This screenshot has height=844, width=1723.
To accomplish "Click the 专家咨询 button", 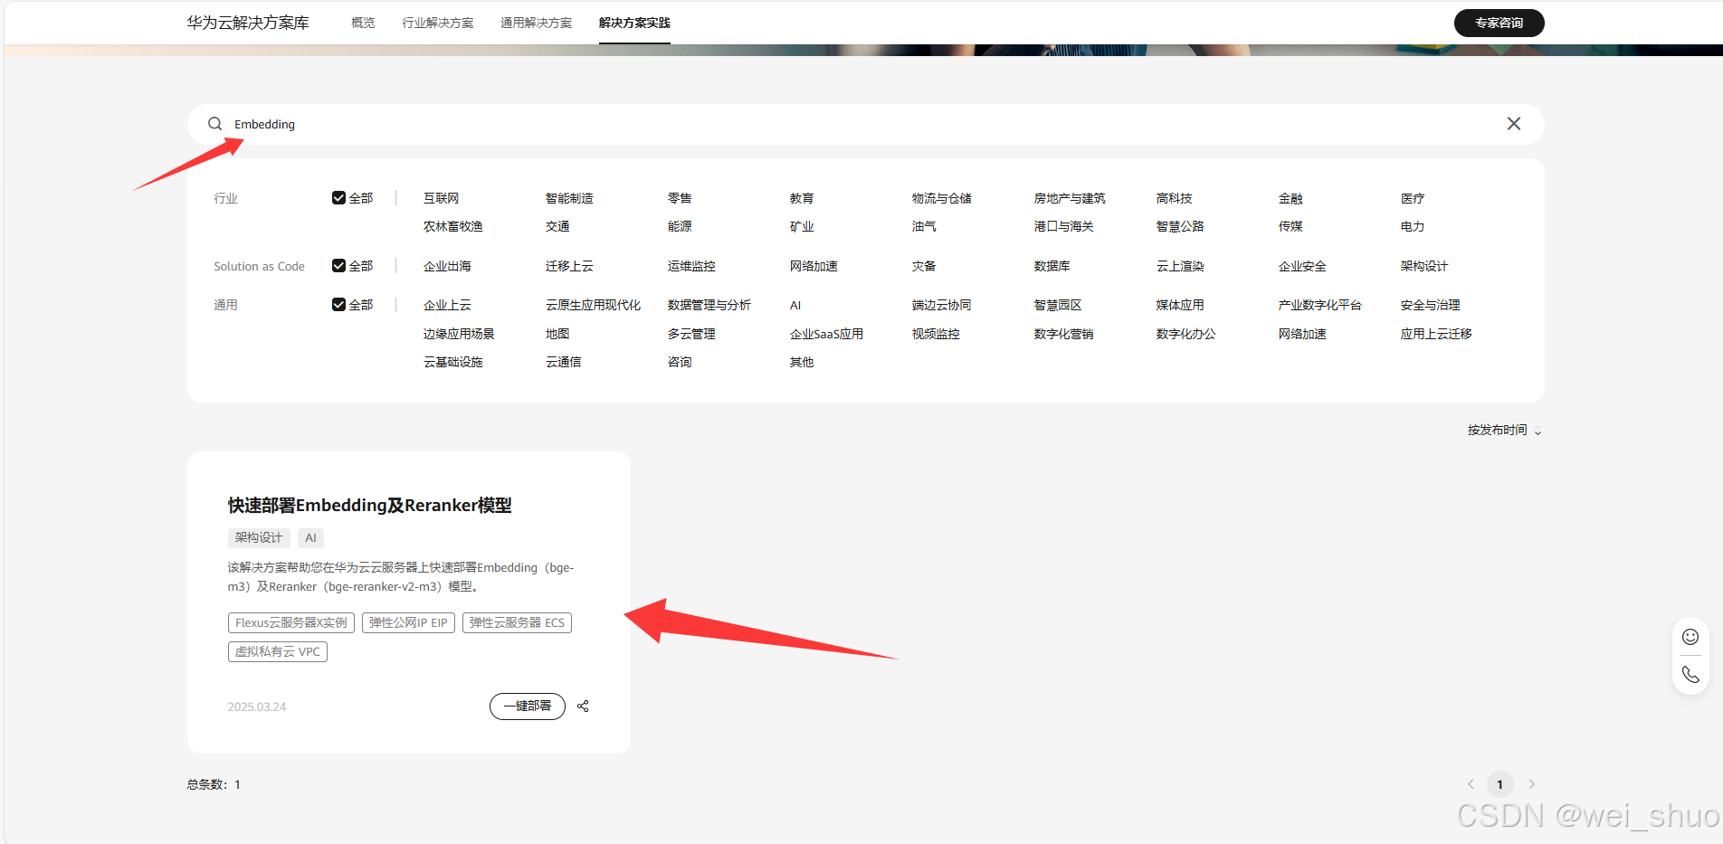I will pos(1499,23).
